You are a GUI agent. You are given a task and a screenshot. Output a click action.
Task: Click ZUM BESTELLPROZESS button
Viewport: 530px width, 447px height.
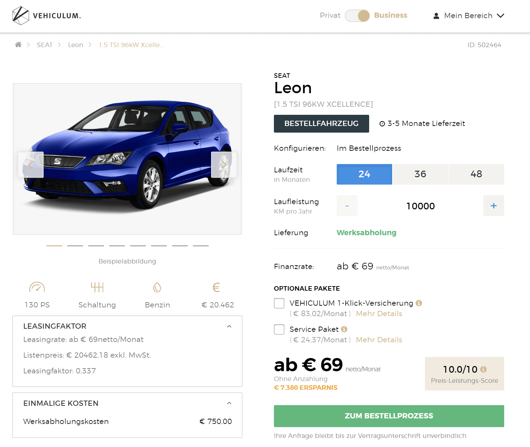[389, 416]
